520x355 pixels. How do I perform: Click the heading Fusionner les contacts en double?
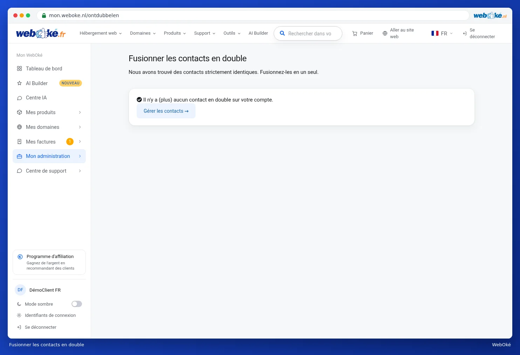187,58
